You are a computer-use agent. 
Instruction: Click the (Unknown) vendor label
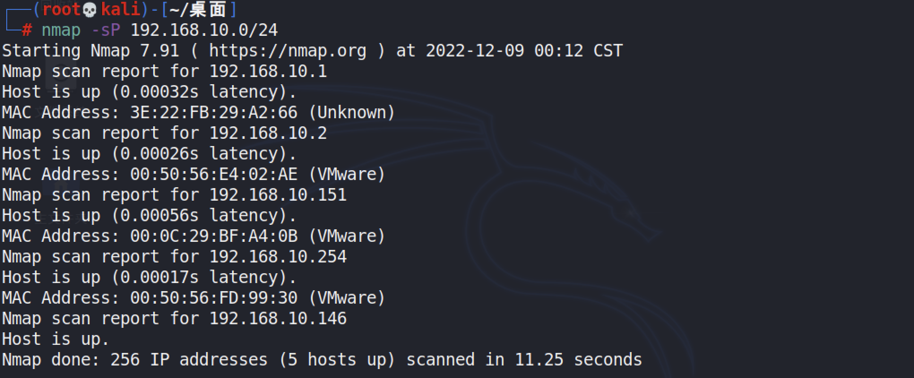(x=352, y=112)
